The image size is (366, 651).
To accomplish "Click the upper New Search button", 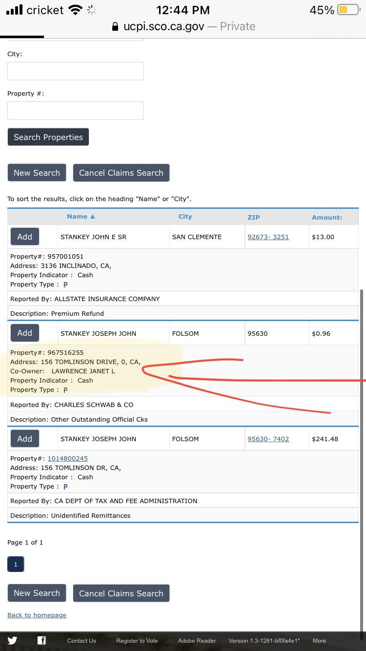I will (x=37, y=173).
